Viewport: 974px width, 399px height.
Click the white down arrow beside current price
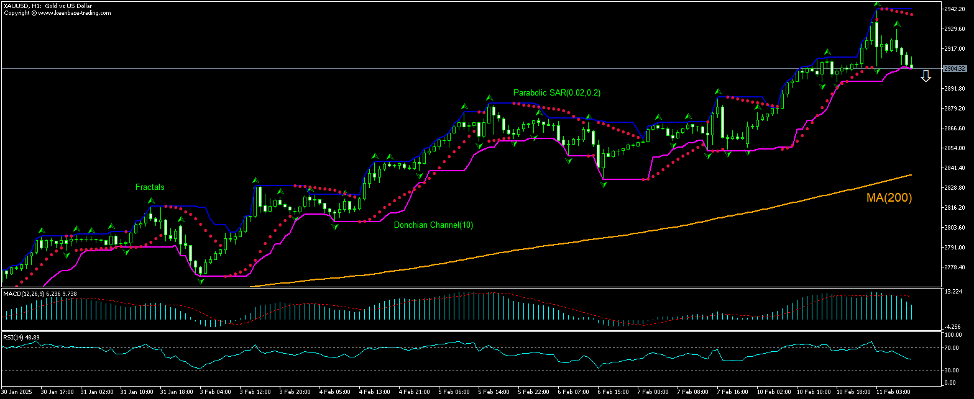[926, 76]
